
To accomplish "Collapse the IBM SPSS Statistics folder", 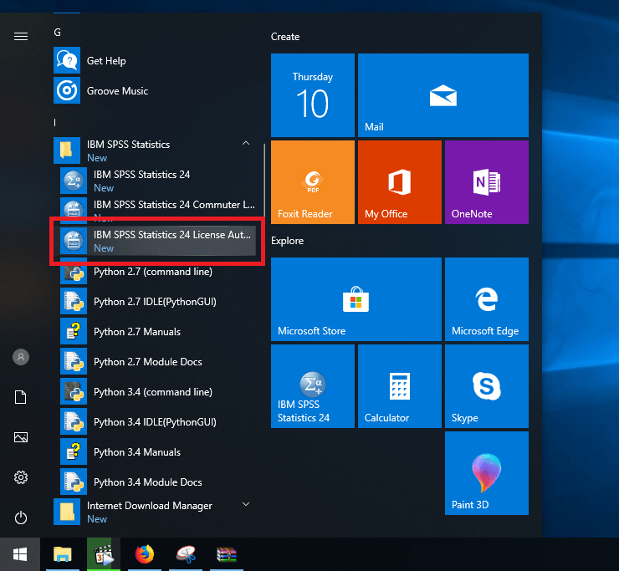I will click(x=245, y=144).
